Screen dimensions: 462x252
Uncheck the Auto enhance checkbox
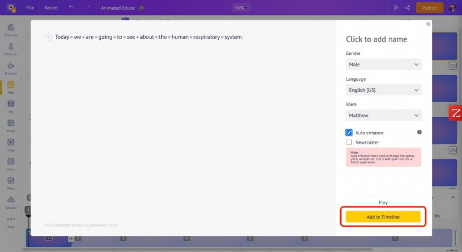tap(349, 133)
